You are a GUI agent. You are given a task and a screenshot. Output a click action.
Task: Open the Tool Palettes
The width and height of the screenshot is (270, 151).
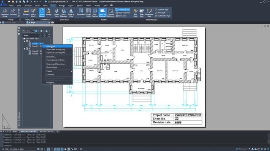pyautogui.click(x=95, y=13)
